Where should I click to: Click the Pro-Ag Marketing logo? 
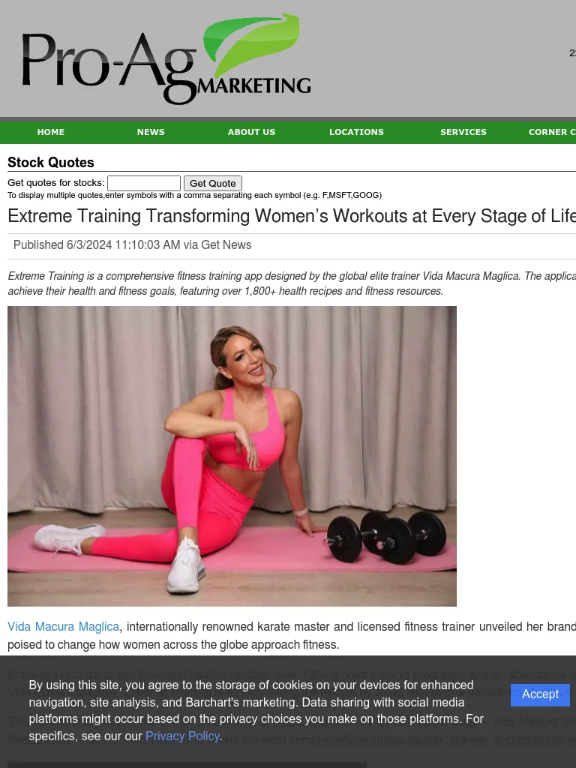click(x=166, y=58)
